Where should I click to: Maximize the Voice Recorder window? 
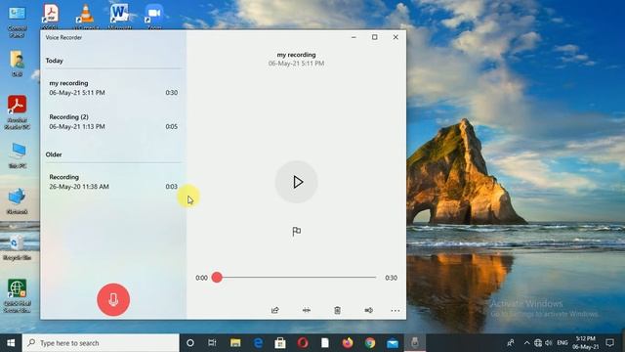(375, 37)
